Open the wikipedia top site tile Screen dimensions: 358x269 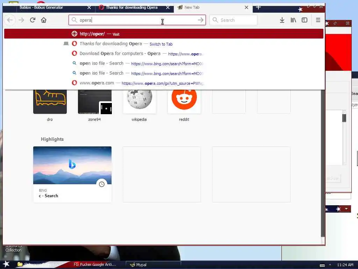tap(139, 102)
